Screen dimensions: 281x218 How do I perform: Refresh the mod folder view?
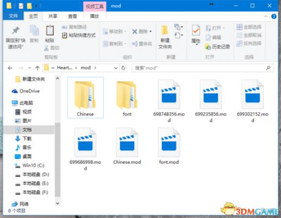[123, 68]
